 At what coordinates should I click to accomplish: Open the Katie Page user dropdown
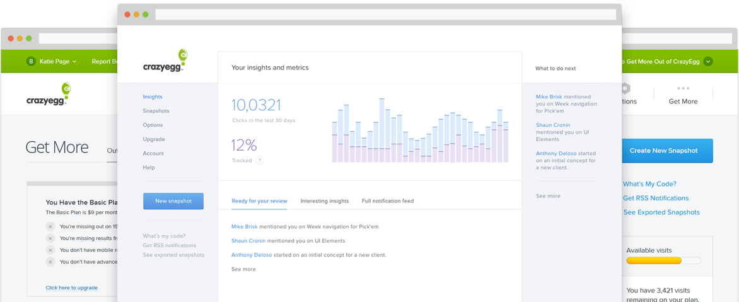tap(57, 61)
